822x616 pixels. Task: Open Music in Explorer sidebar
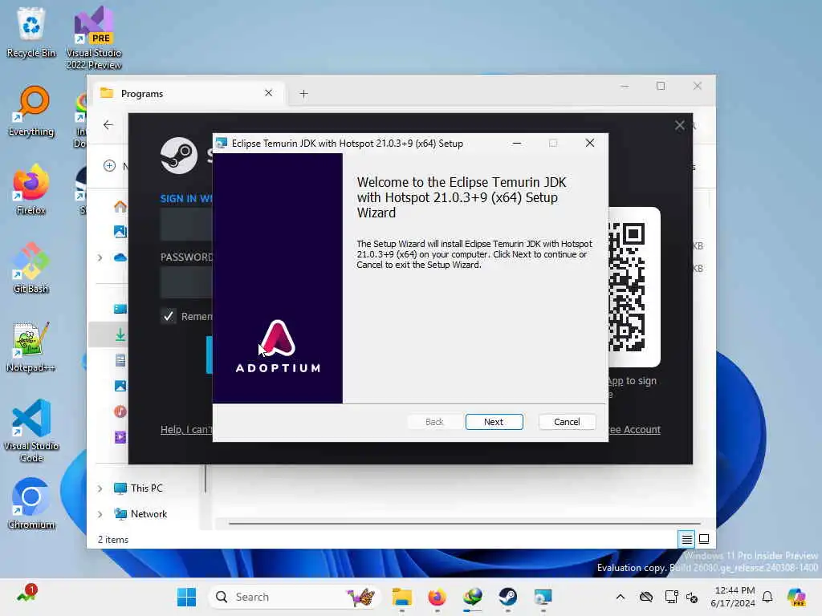[x=120, y=411]
